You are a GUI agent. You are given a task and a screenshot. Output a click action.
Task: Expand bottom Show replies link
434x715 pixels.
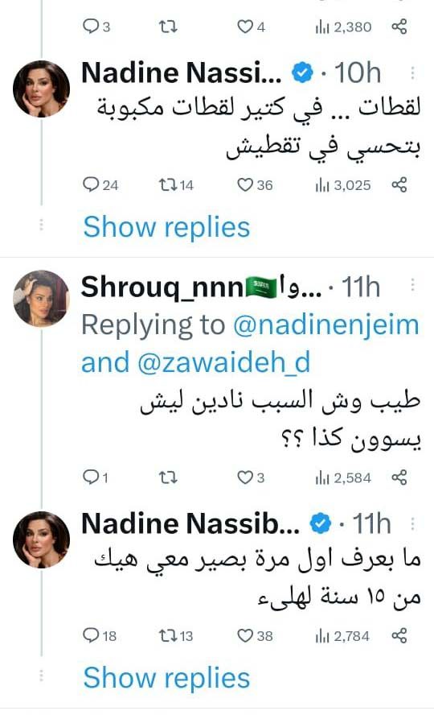[x=166, y=678]
